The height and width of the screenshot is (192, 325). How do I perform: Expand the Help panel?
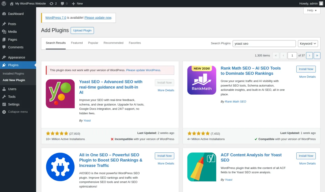pyautogui.click(x=312, y=10)
